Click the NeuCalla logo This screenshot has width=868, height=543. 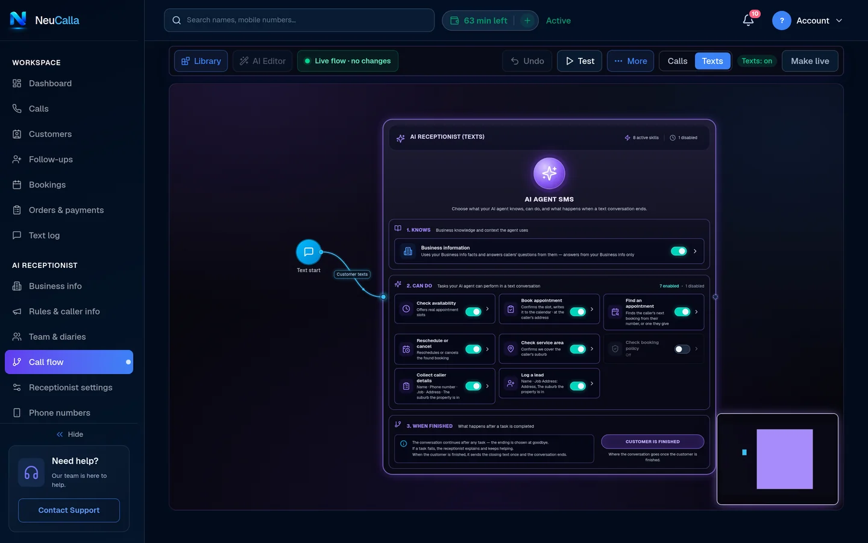click(45, 20)
